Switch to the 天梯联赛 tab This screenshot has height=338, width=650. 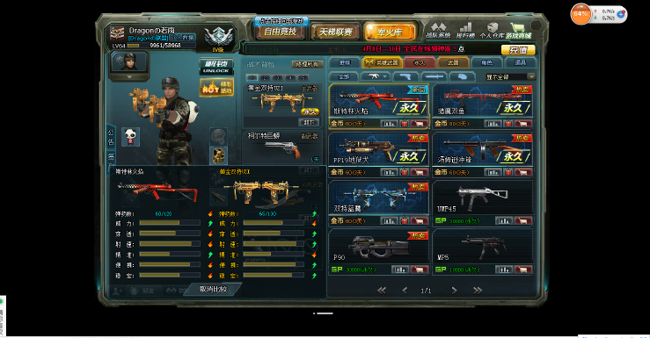[x=335, y=32]
